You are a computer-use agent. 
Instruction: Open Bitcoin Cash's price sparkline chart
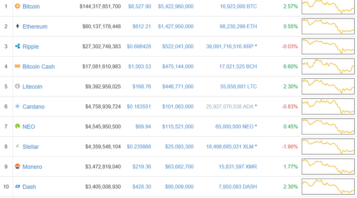coord(328,66)
